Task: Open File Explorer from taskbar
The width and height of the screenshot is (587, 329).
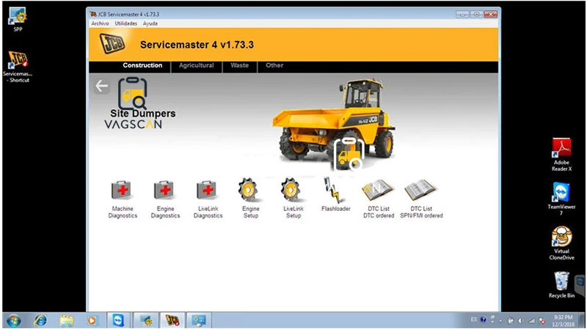Action: (x=67, y=321)
